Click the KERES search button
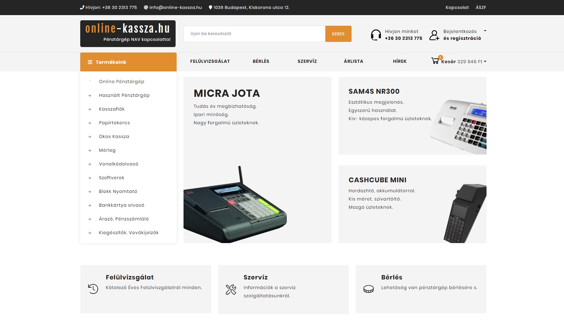 pyautogui.click(x=338, y=34)
